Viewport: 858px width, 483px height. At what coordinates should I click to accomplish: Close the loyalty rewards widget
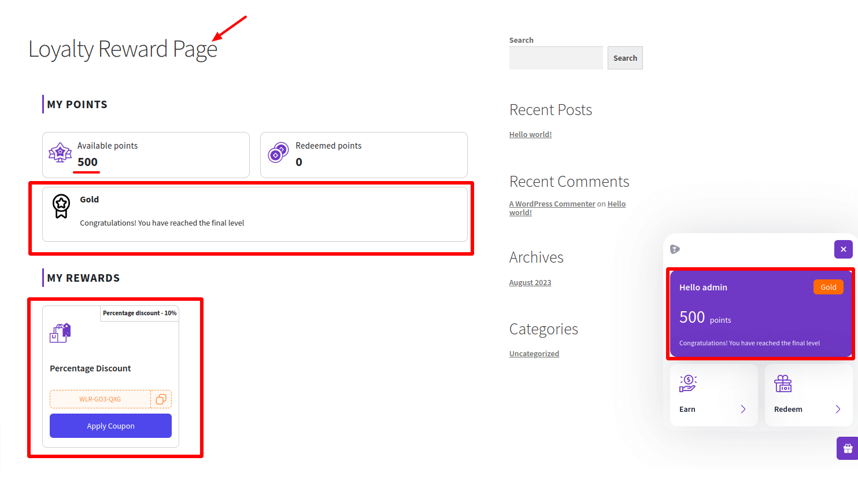point(844,249)
